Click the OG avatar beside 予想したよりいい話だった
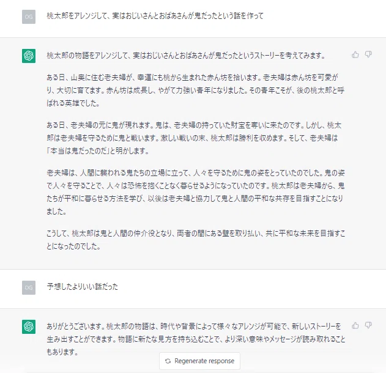 [29, 287]
